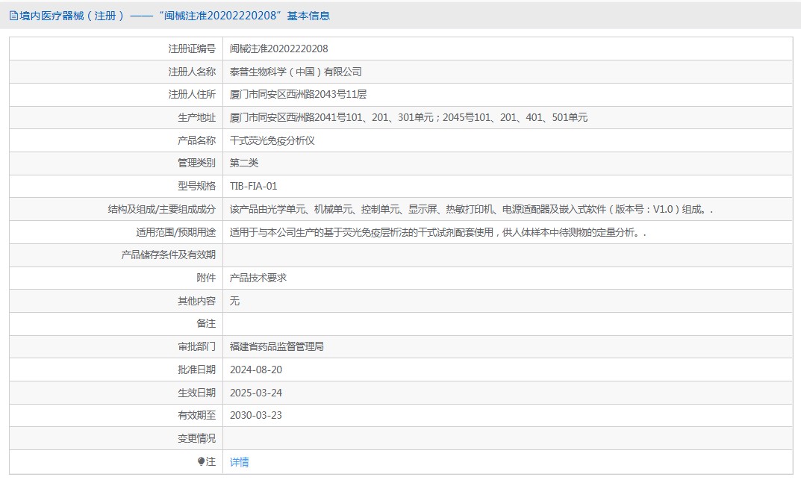Click the 注册人名称 field label

point(192,72)
